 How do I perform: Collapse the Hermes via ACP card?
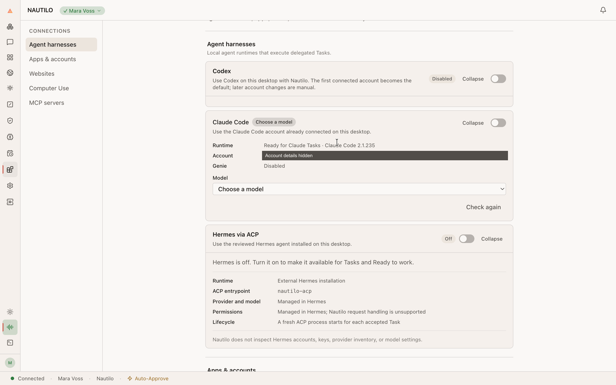pyautogui.click(x=492, y=239)
